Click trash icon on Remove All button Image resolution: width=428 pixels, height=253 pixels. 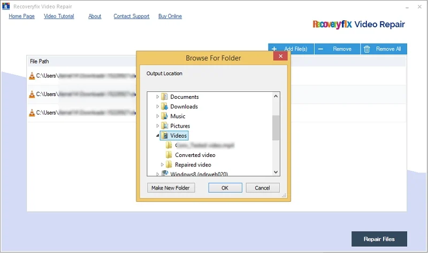367,49
